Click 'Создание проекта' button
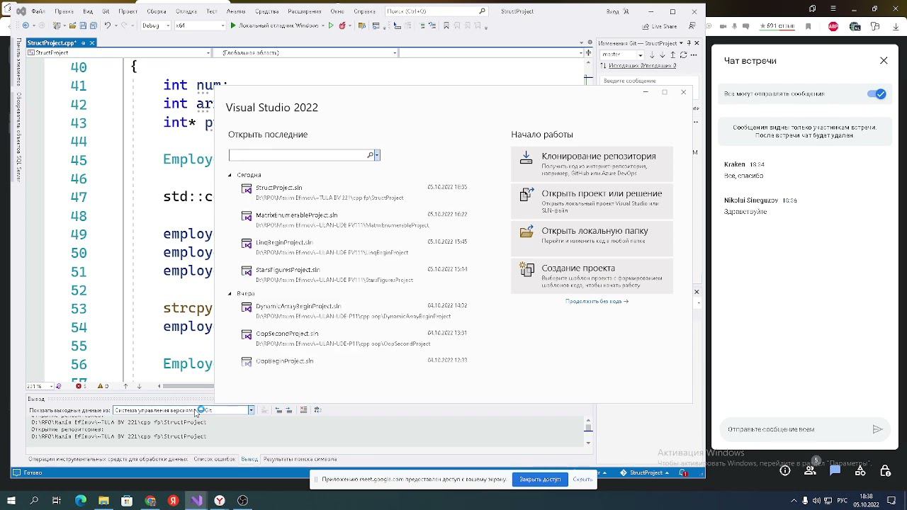 click(592, 276)
